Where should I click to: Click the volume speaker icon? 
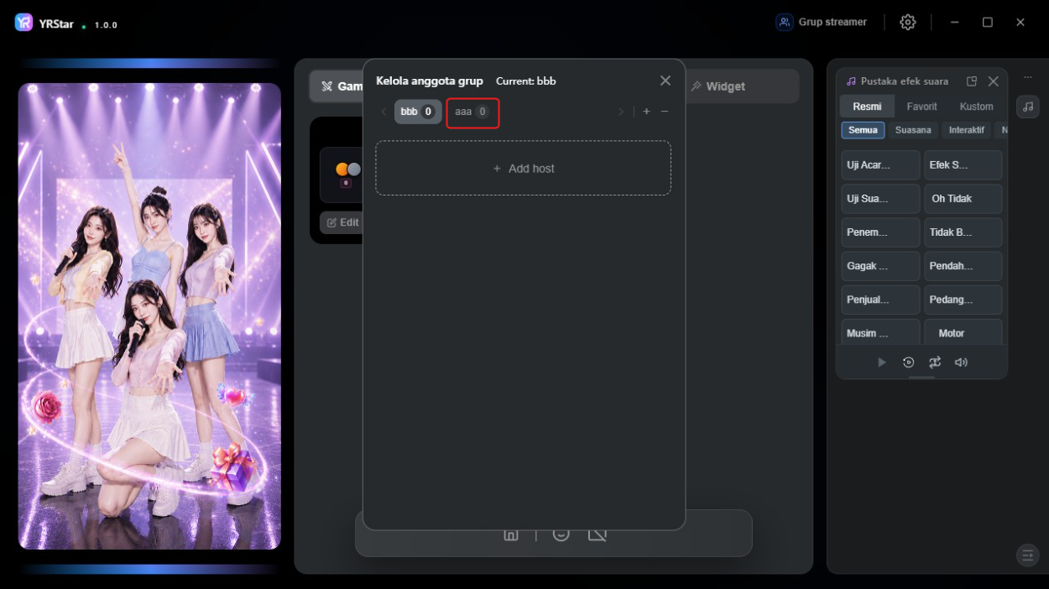[x=962, y=362]
